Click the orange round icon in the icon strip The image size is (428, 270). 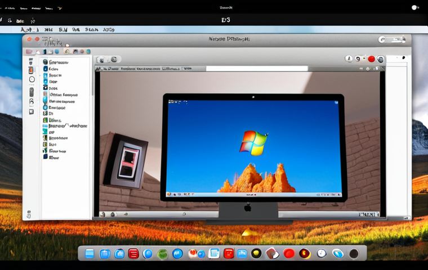coord(82,52)
